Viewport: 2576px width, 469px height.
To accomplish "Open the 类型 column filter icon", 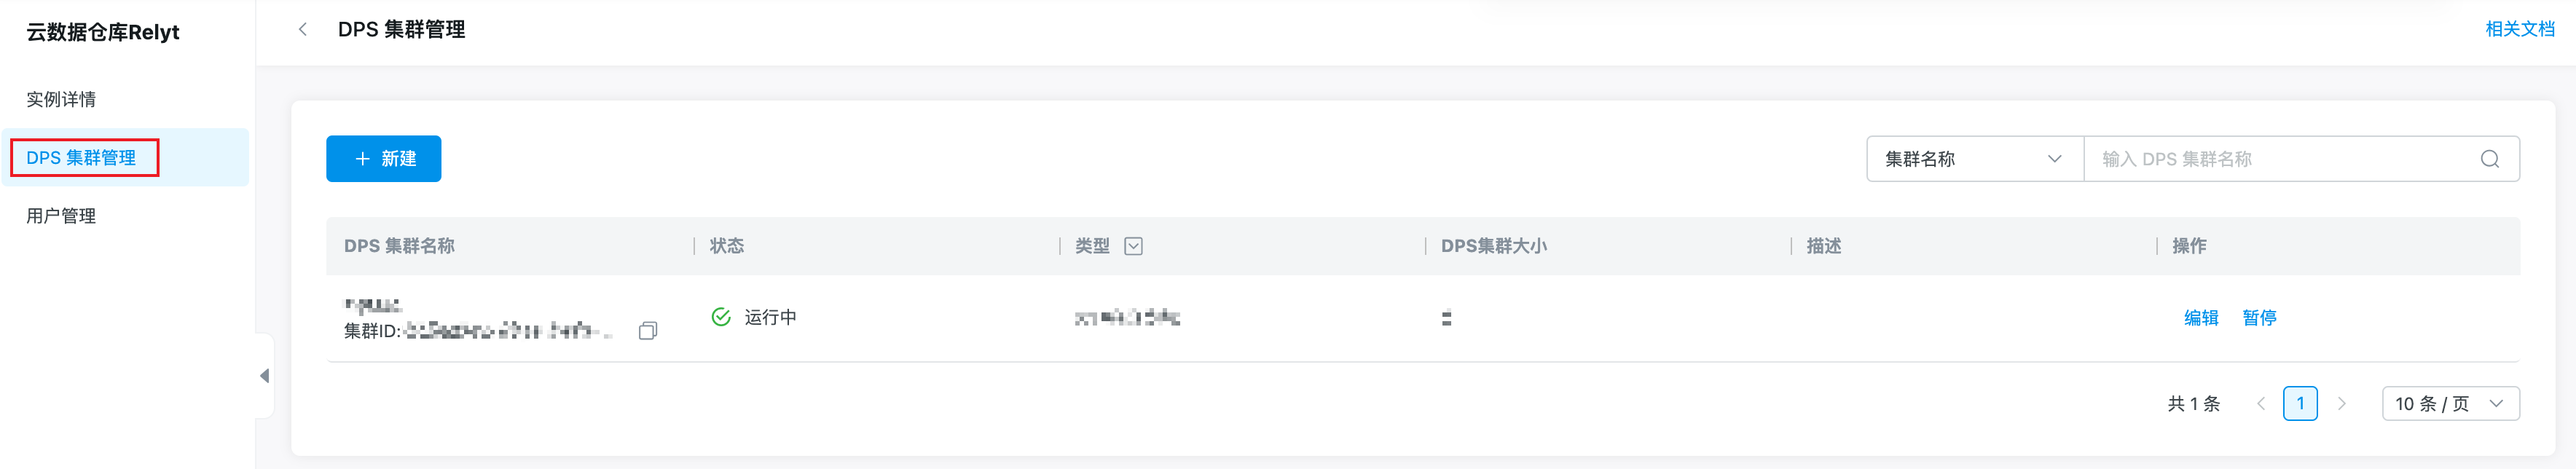I will tap(1133, 246).
